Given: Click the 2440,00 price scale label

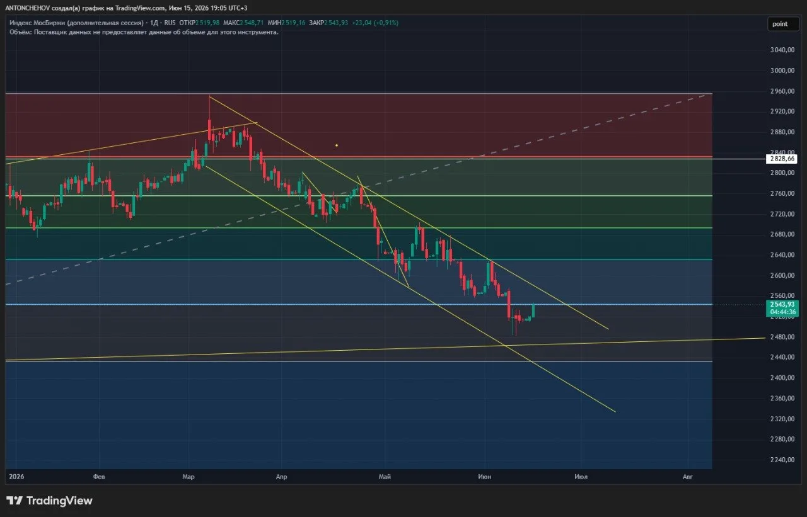Looking at the screenshot, I should pos(784,357).
